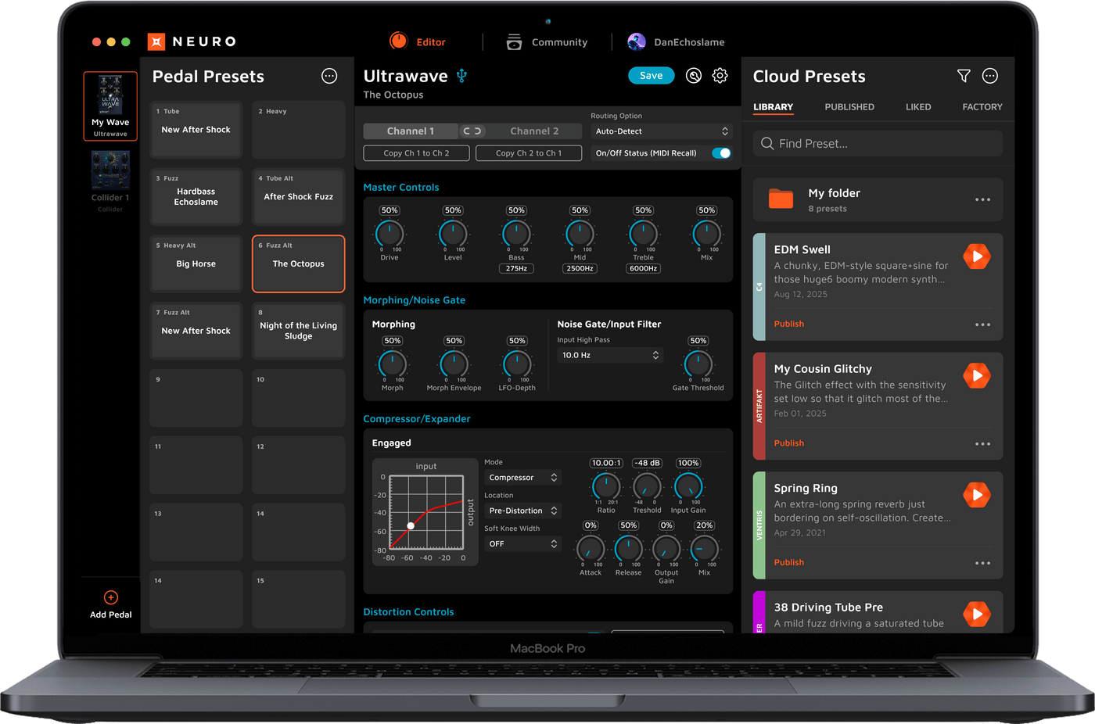Click Copy Ch 2 to Ch 1
1095x724 pixels.
tap(529, 153)
